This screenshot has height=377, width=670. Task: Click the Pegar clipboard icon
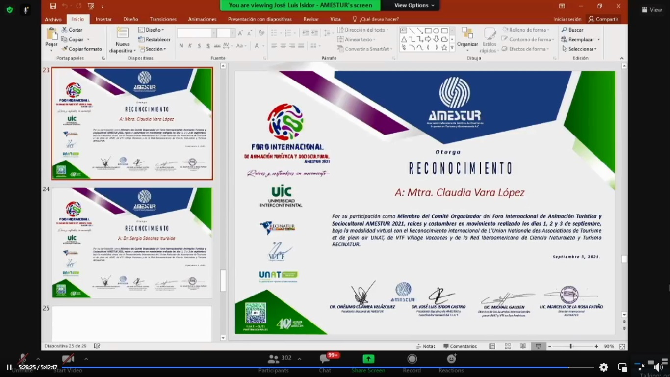point(52,34)
